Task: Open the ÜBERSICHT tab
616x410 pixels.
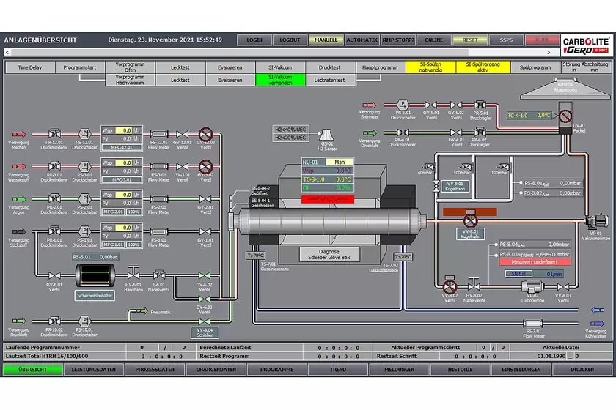Action: [x=32, y=370]
